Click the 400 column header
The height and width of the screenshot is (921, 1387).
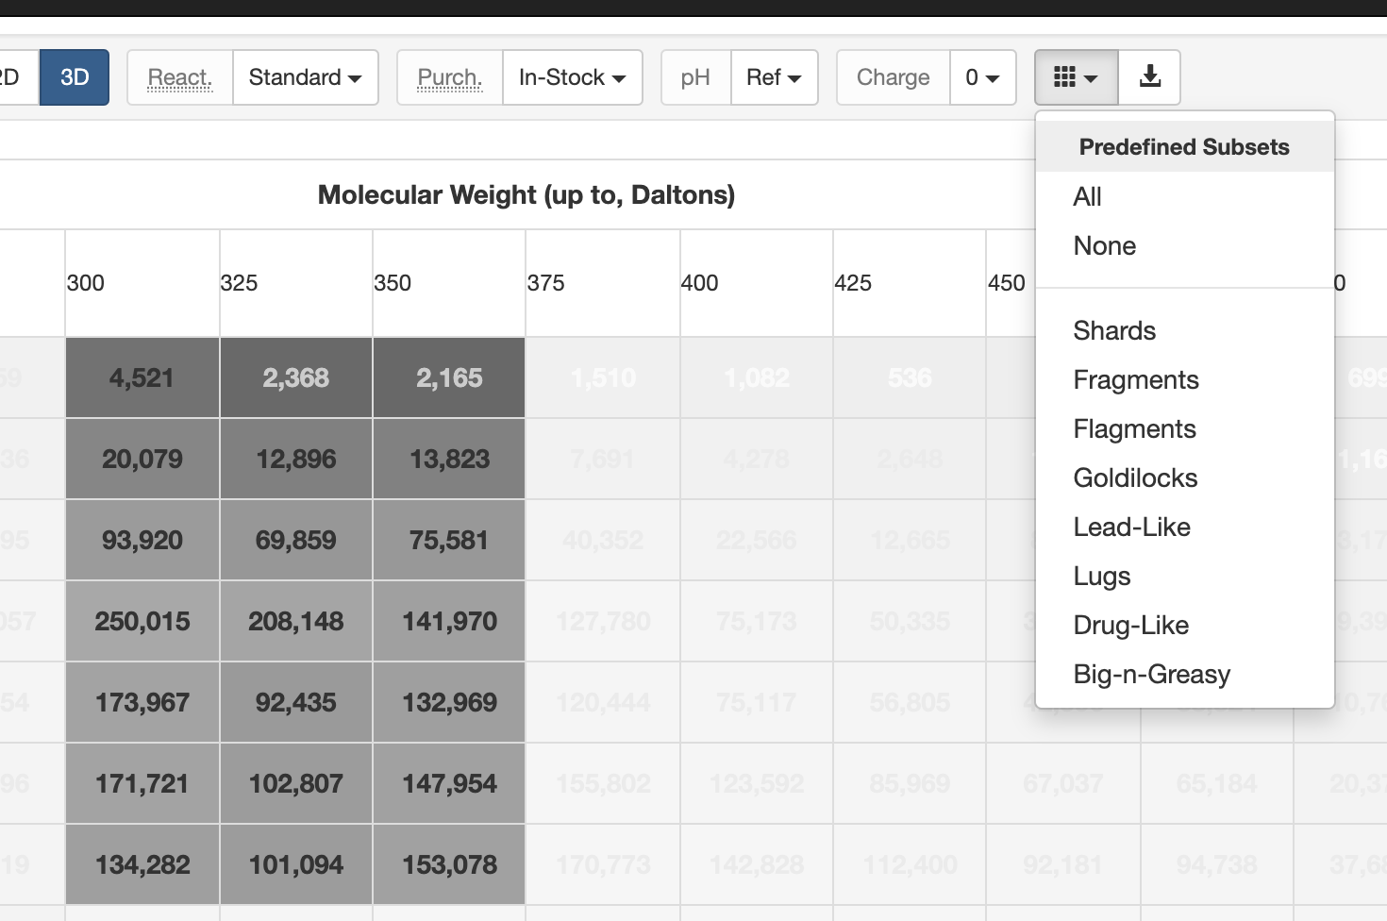pyautogui.click(x=757, y=283)
